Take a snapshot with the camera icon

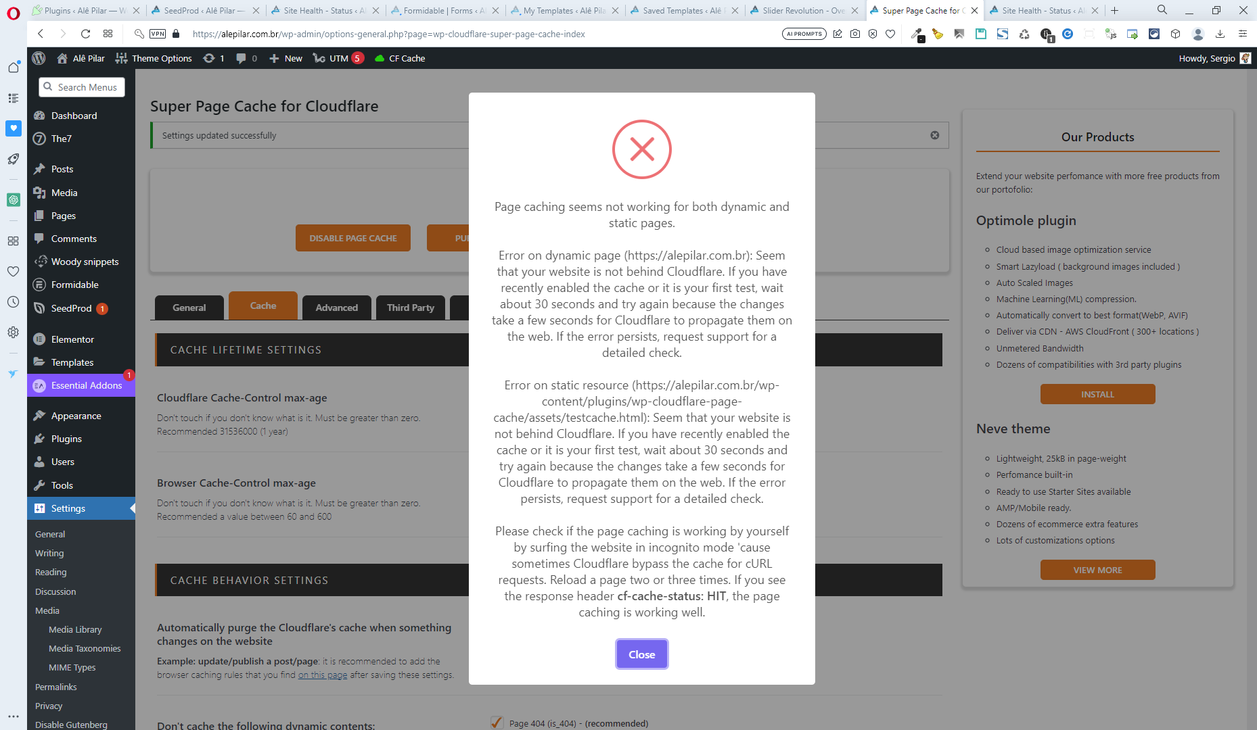tap(855, 34)
